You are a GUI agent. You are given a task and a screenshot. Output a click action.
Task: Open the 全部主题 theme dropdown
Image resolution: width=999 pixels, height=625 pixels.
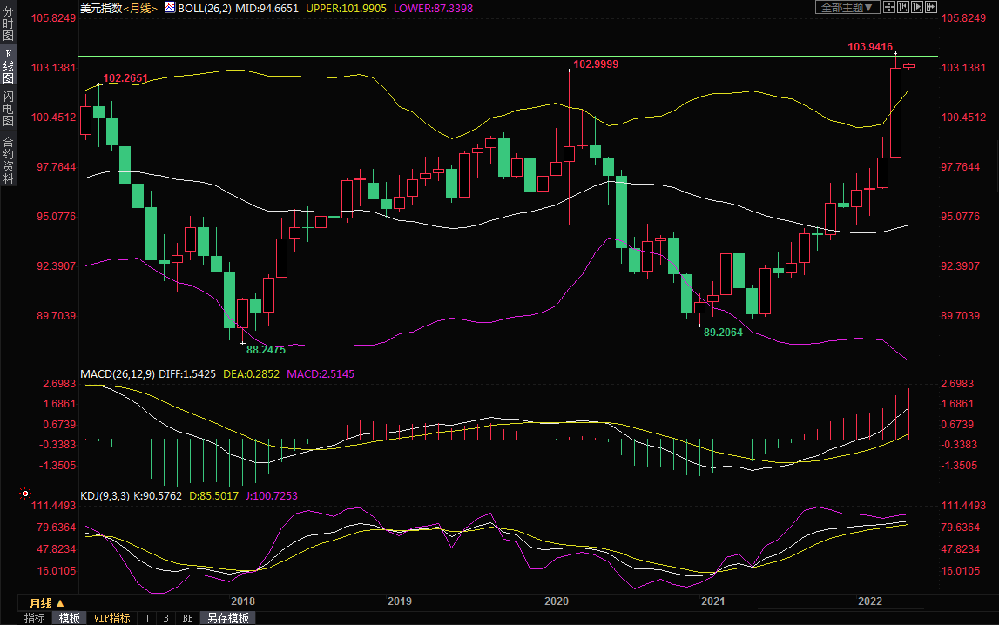(x=847, y=7)
